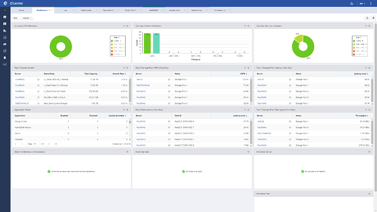Click the Q'center logo icon

[x=5, y=3]
